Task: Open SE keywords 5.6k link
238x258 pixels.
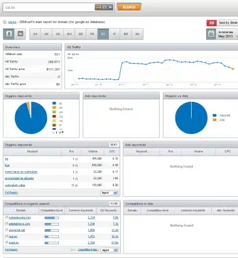Action: tap(116, 217)
